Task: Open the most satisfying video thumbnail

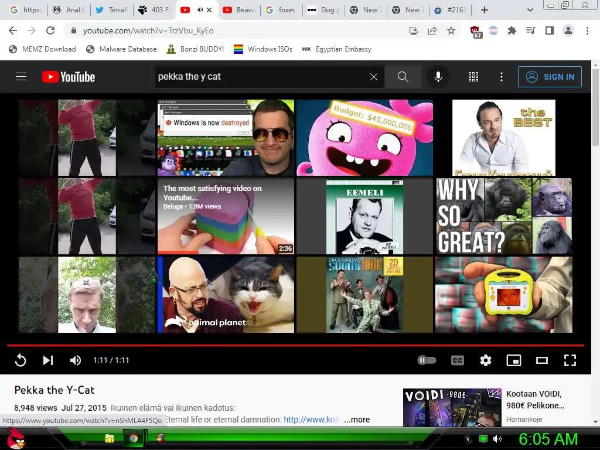Action: [226, 216]
